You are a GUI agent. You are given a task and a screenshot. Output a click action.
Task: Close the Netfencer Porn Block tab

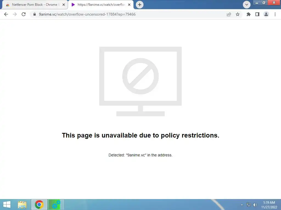pos(64,5)
